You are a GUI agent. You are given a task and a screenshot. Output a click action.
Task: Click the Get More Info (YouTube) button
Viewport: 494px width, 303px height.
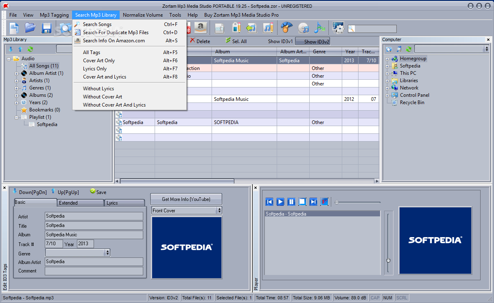(x=186, y=199)
